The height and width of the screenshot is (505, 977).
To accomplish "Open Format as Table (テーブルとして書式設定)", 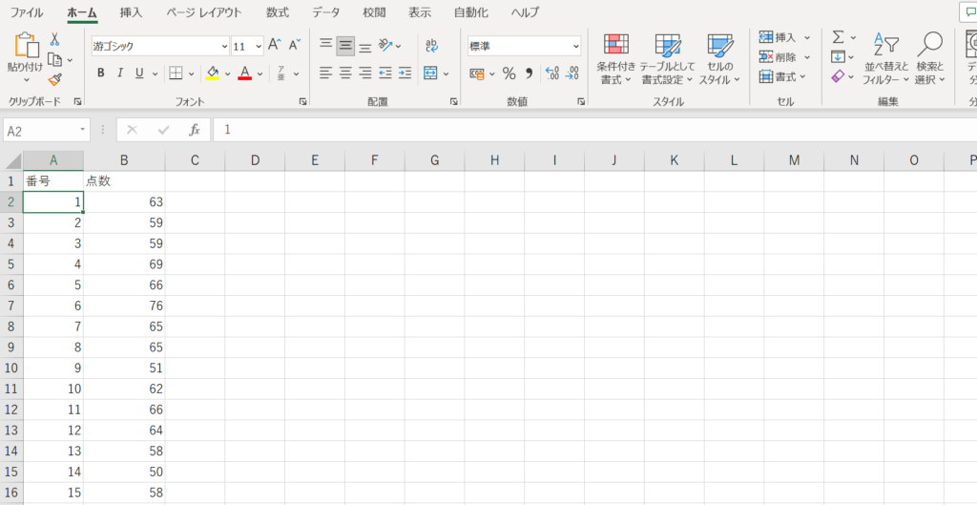I will (x=668, y=59).
